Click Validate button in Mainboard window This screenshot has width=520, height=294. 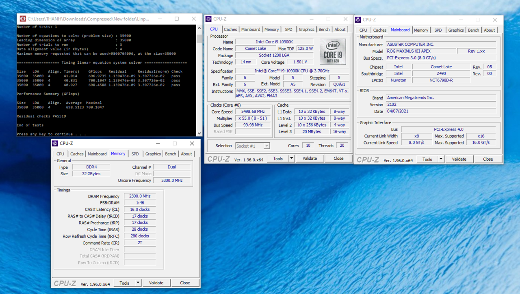point(459,159)
